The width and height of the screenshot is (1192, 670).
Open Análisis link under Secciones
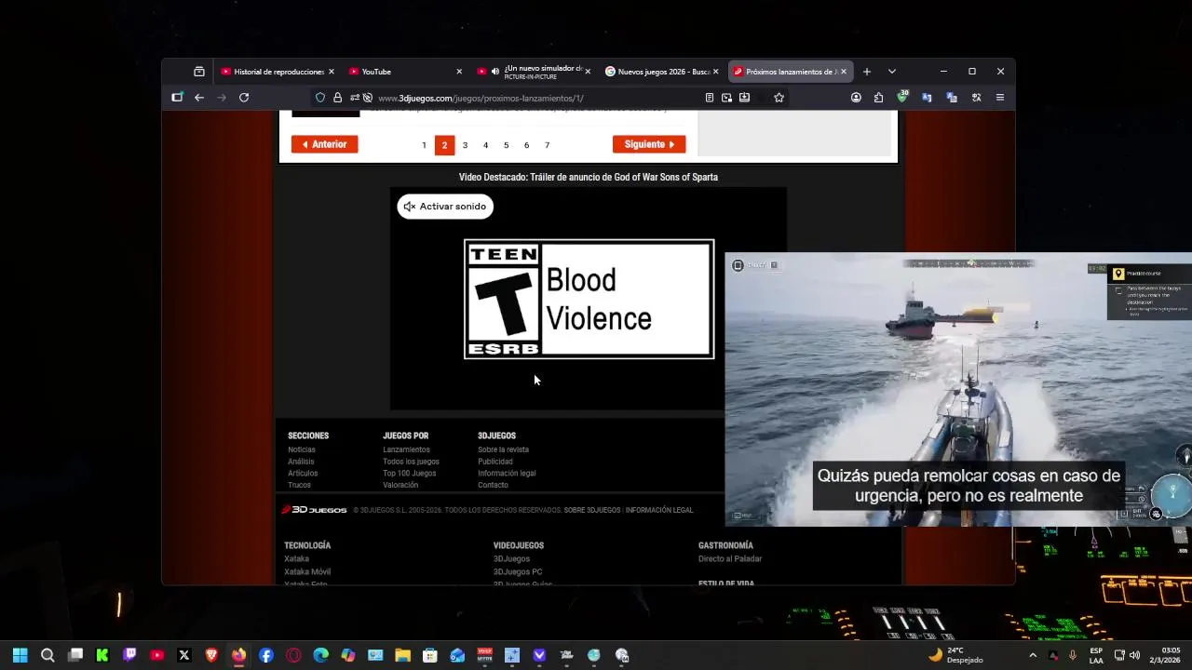tap(301, 462)
